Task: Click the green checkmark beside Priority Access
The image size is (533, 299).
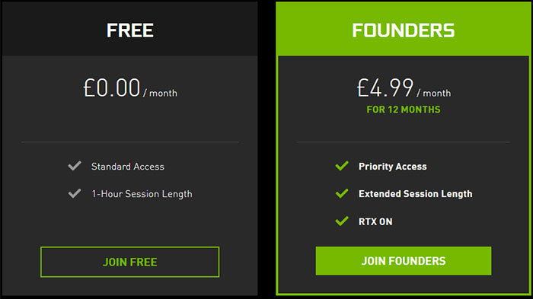Action: tap(342, 166)
